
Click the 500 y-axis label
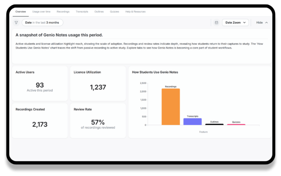click(x=144, y=117)
